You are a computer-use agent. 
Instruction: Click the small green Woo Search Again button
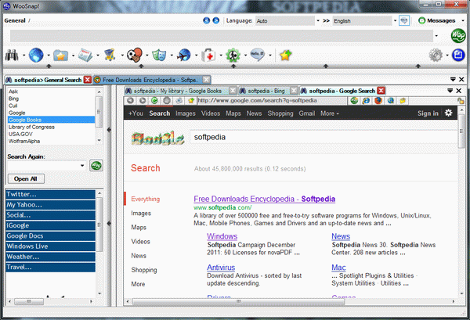[x=96, y=165]
